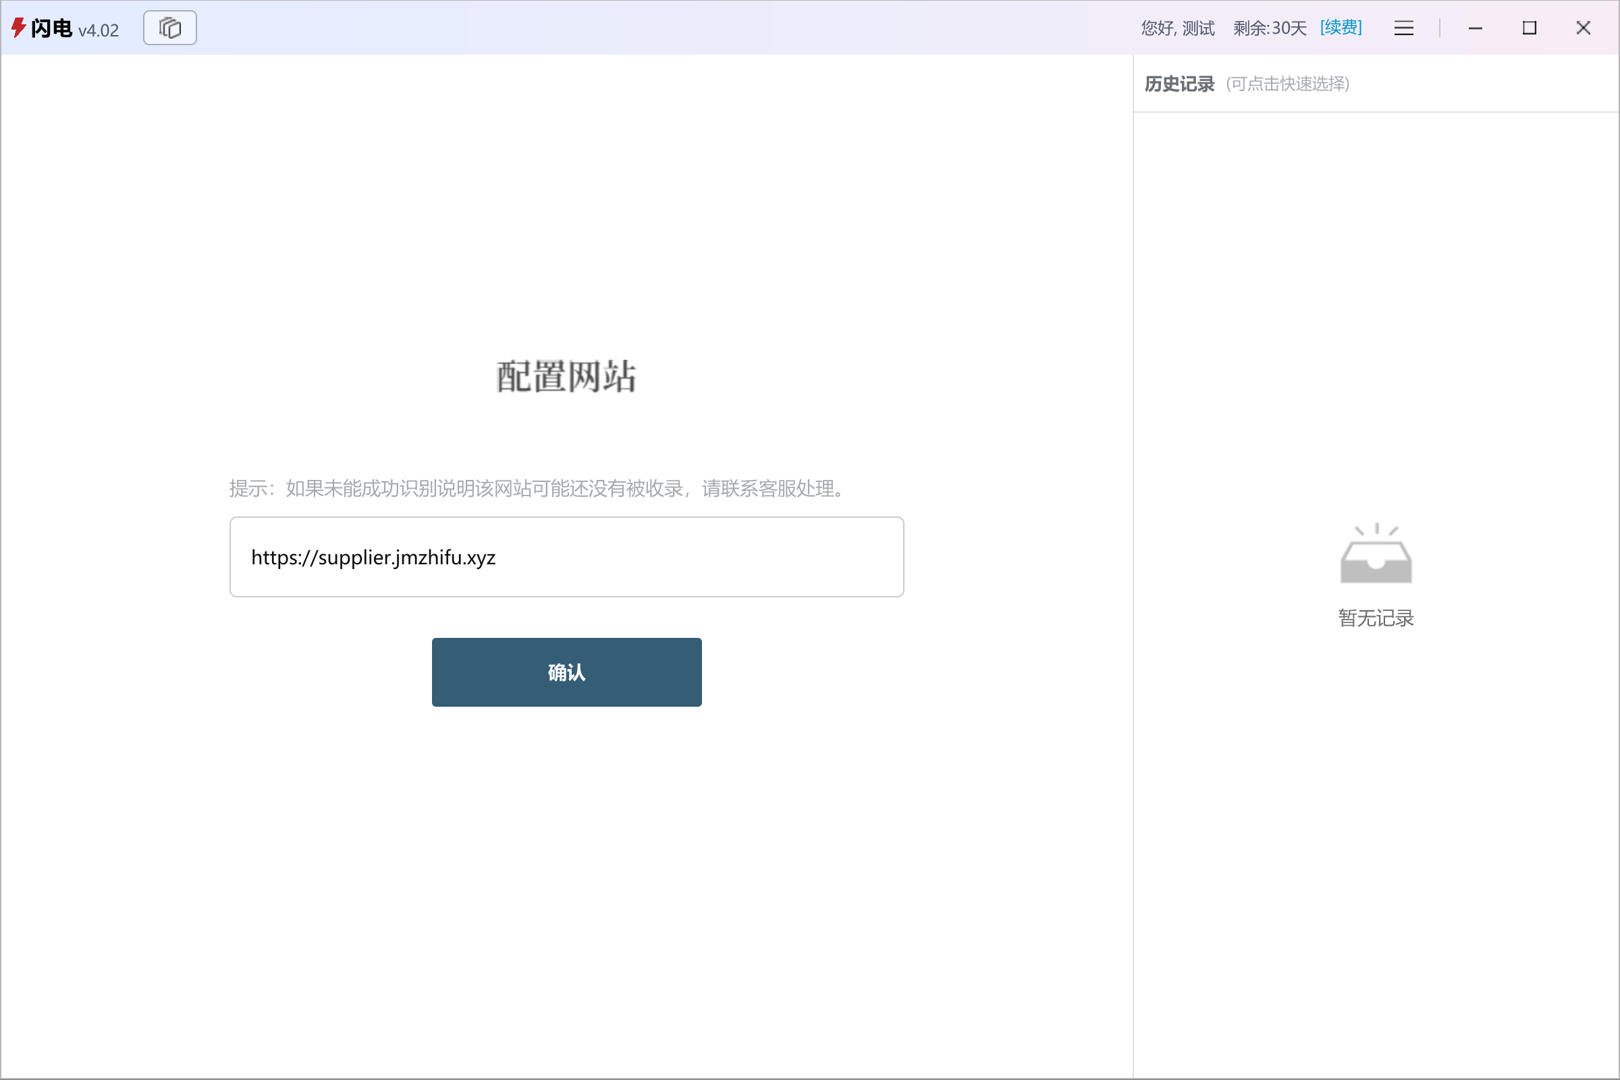Open the hamburger menu
Screen dimensions: 1620x1080
click(x=1404, y=28)
